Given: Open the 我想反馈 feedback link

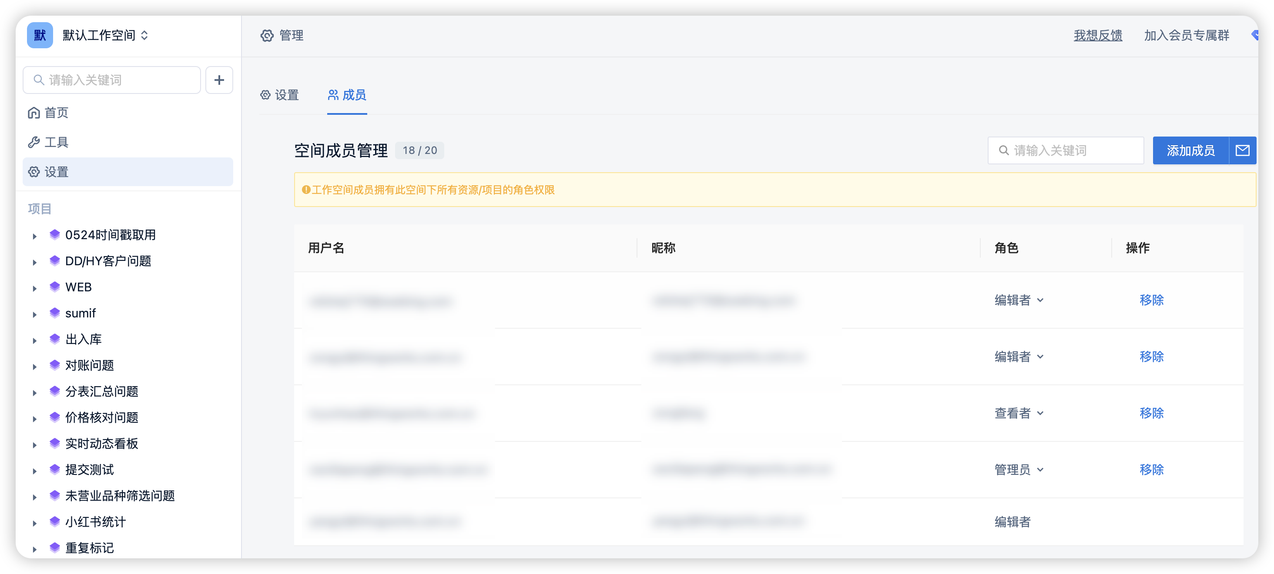Looking at the screenshot, I should click(x=1097, y=36).
